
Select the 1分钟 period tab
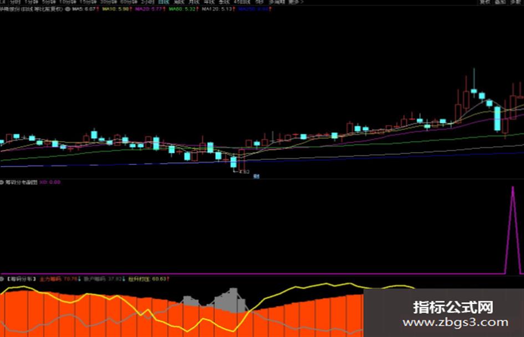[32, 2]
